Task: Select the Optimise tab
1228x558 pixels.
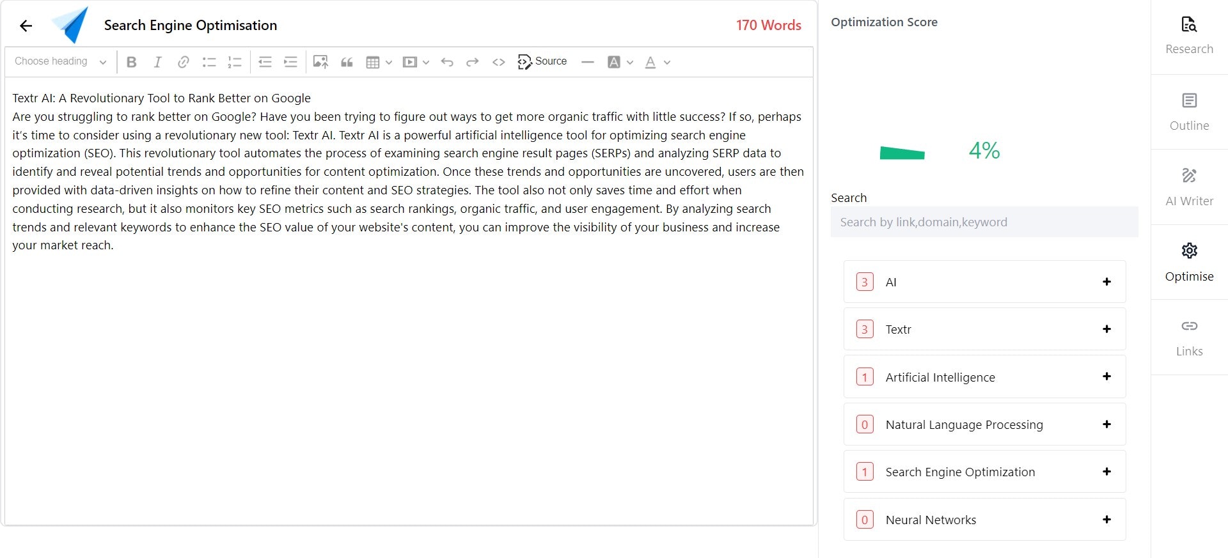Action: pyautogui.click(x=1189, y=263)
